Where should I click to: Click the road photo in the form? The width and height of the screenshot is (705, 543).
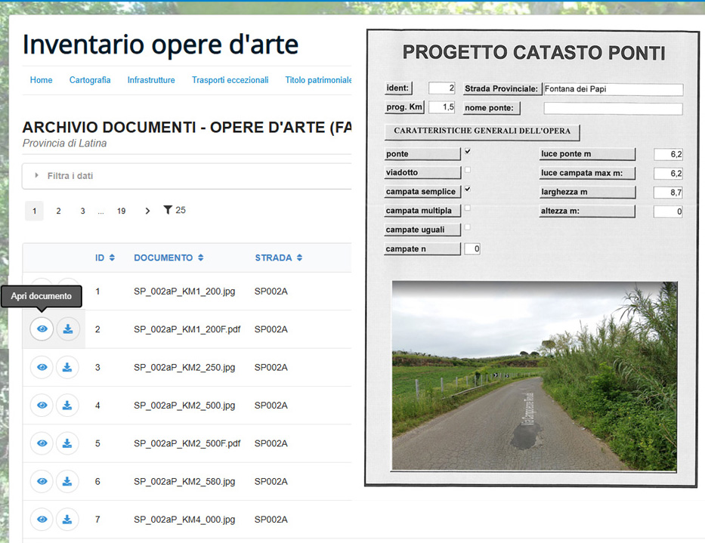click(534, 376)
